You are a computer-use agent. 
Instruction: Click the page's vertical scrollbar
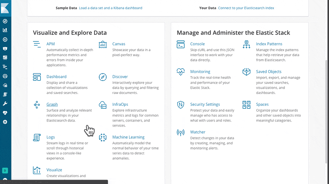326,111
